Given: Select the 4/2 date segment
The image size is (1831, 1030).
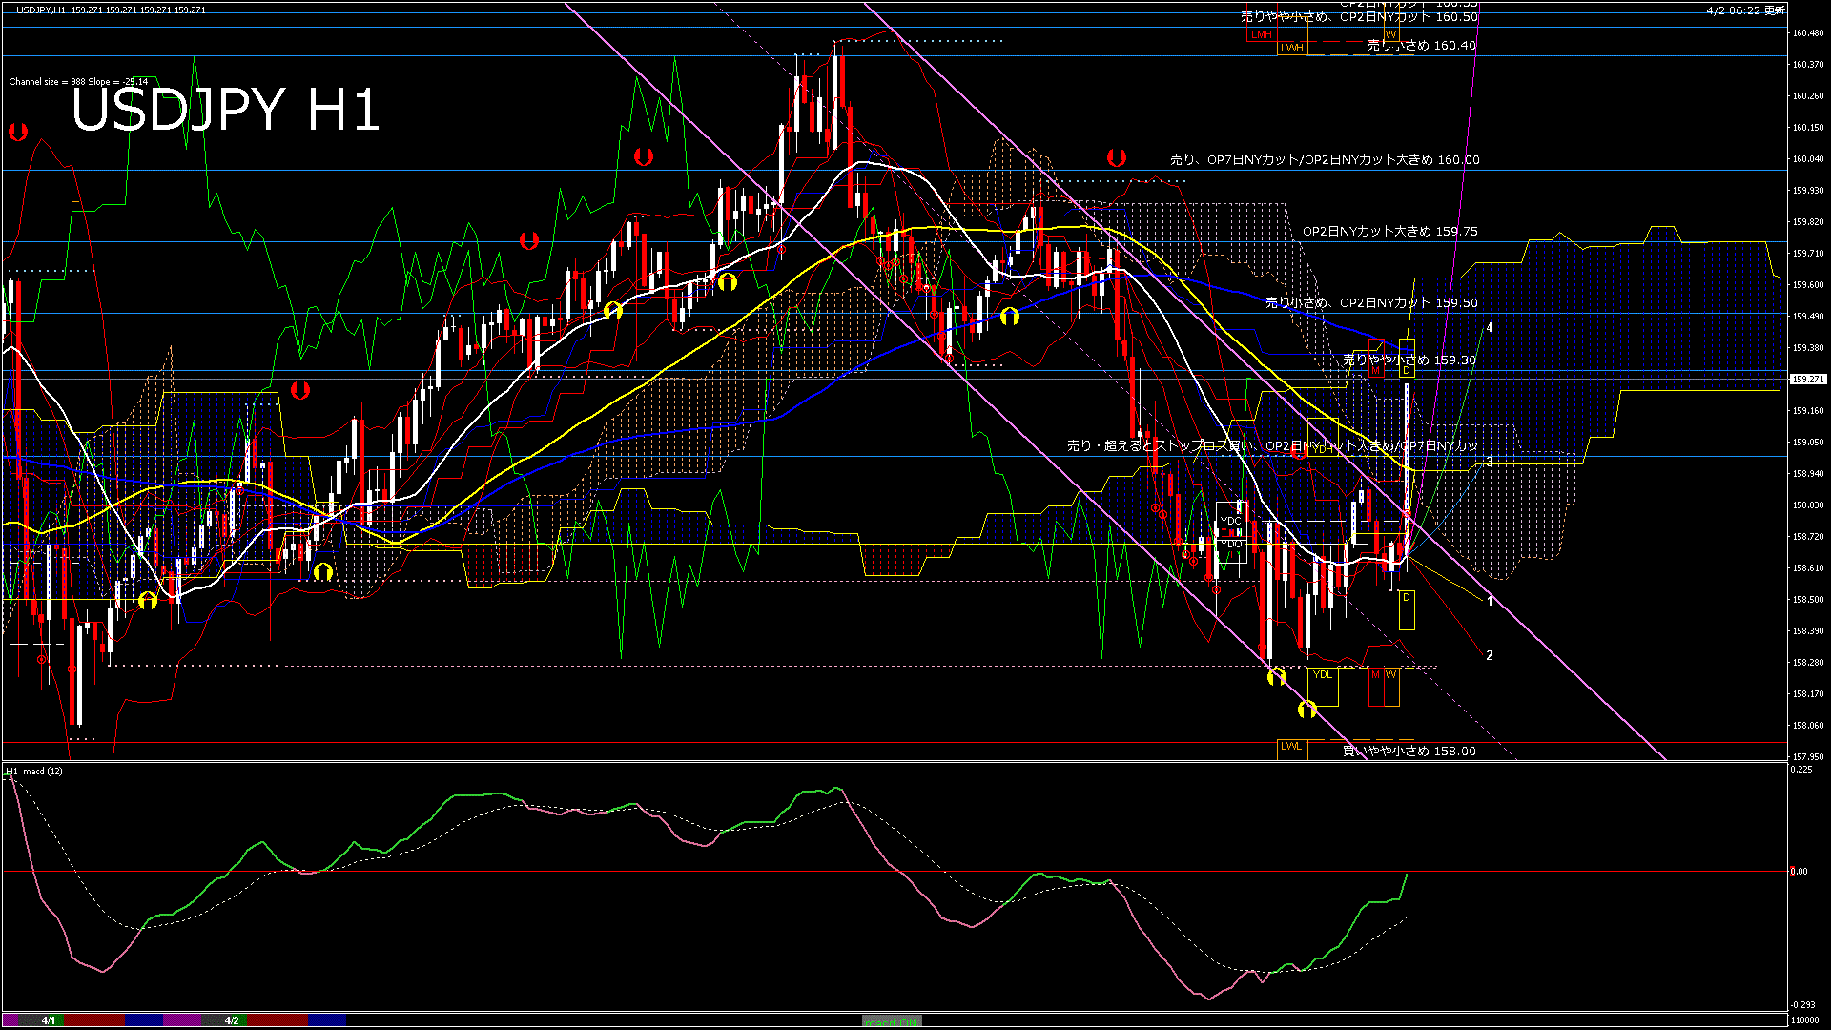Looking at the screenshot, I should [x=232, y=1020].
